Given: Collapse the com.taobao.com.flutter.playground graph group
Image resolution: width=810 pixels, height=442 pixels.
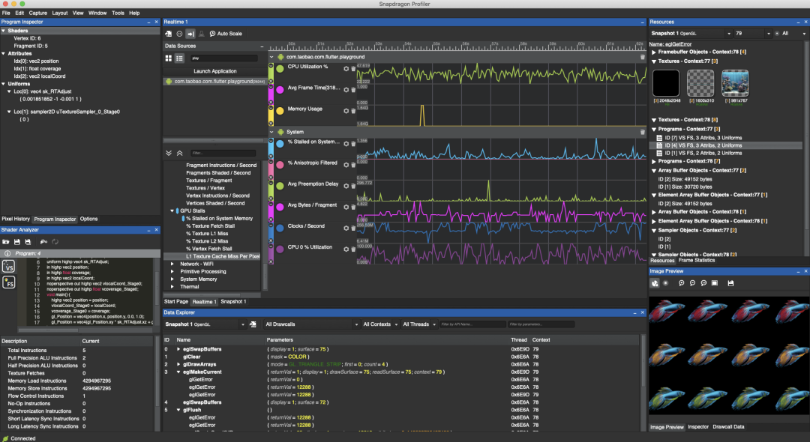Looking at the screenshot, I should click(x=271, y=57).
